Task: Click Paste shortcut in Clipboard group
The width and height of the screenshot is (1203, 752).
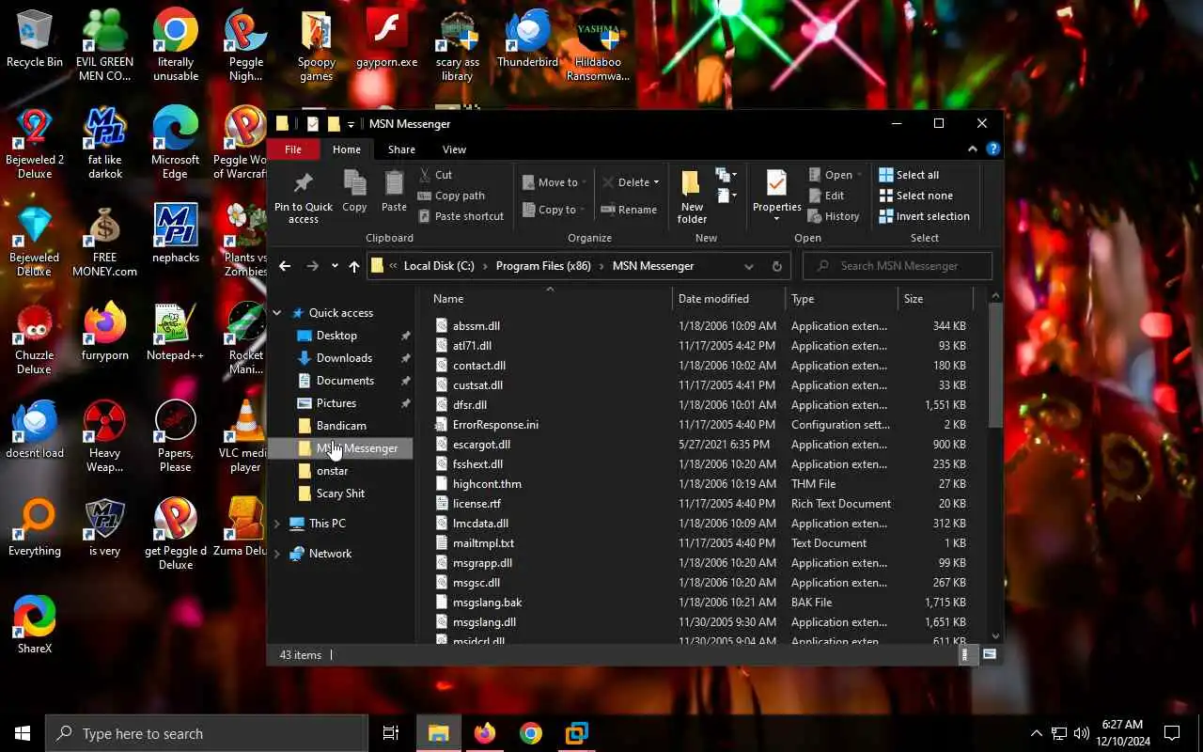Action: 461,216
